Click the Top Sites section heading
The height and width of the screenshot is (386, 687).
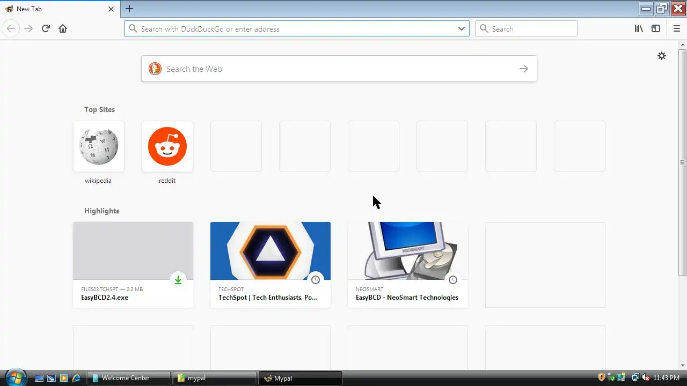tap(99, 109)
